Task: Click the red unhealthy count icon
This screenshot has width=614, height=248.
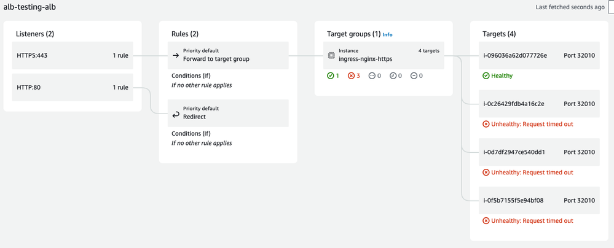Action: (x=351, y=76)
